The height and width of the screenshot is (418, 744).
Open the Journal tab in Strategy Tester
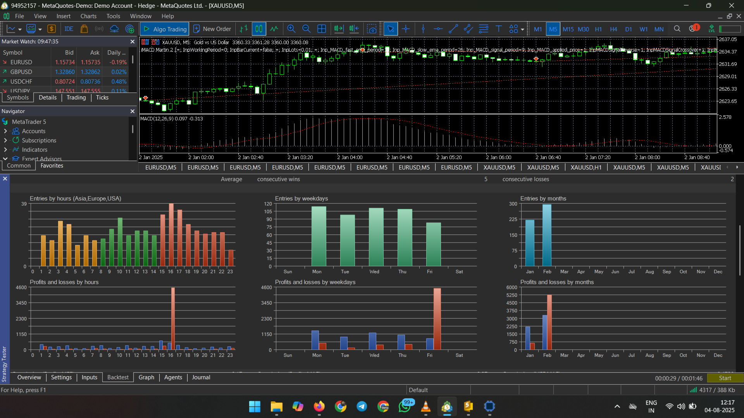[201, 377]
